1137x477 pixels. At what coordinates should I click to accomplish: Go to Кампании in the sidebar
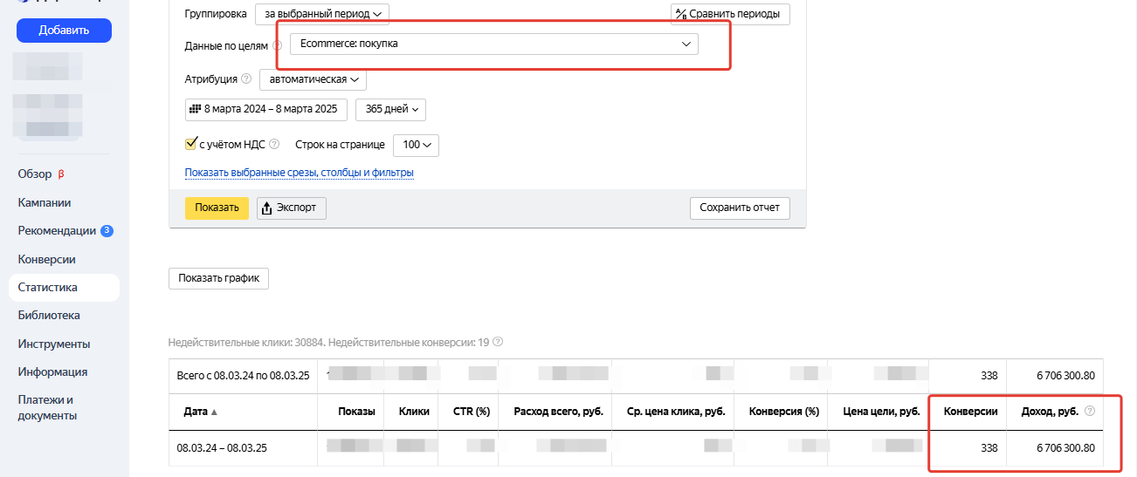45,202
